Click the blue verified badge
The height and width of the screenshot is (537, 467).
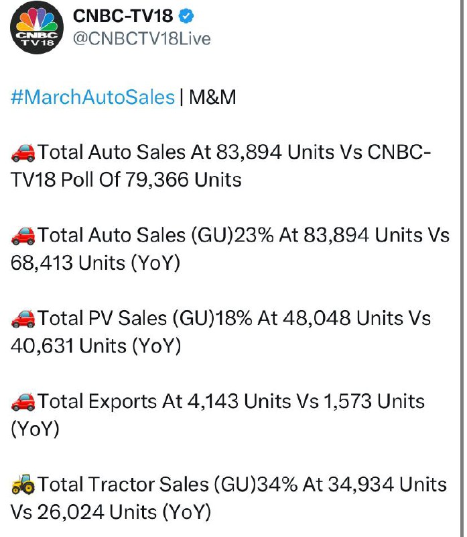186,15
